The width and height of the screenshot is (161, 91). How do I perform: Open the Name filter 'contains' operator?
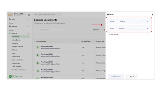[122, 21]
